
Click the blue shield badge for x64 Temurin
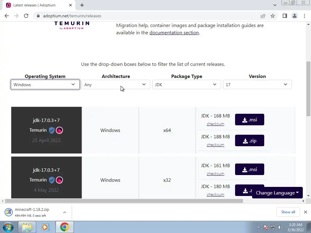tap(52, 130)
